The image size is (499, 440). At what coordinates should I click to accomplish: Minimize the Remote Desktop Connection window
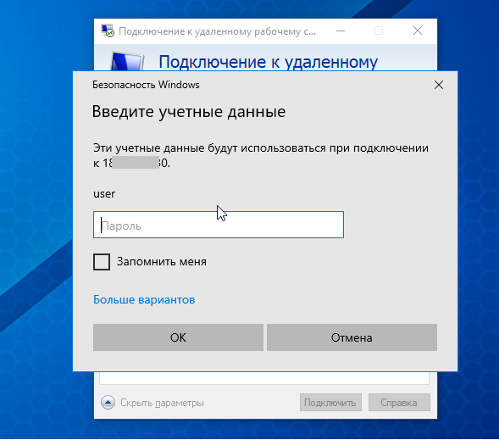[341, 31]
